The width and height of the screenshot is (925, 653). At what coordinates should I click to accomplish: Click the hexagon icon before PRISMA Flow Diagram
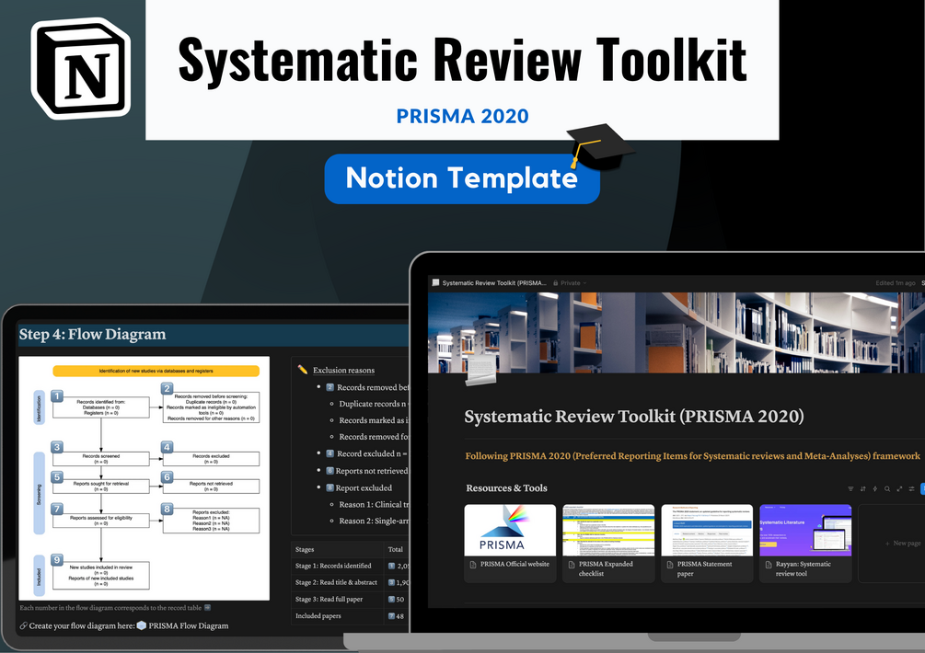(x=142, y=625)
